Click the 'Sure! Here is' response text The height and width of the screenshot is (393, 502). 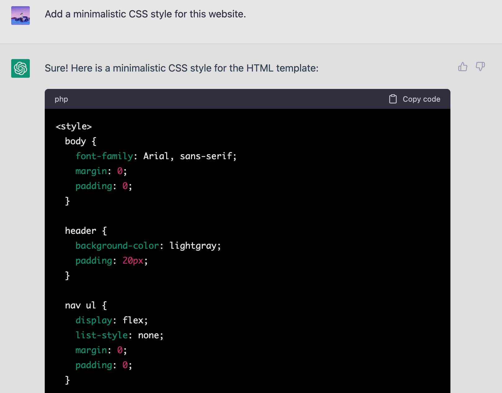pyautogui.click(x=181, y=68)
